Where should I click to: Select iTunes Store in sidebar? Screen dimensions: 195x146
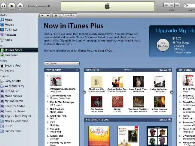[x=13, y=50]
